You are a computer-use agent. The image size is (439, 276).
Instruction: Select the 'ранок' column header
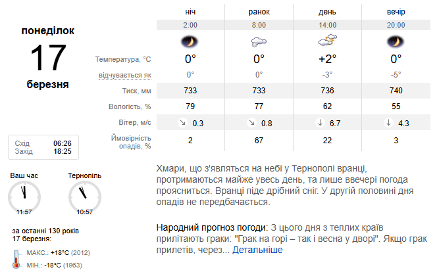tap(259, 12)
